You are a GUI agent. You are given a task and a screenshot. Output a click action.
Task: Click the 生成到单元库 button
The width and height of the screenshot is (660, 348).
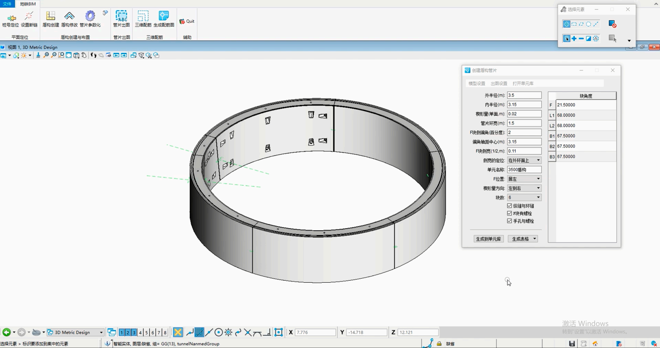pyautogui.click(x=488, y=239)
